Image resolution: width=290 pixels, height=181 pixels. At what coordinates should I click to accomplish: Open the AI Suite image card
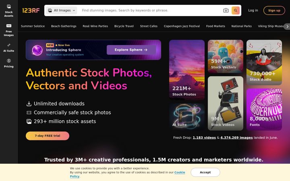point(187,117)
